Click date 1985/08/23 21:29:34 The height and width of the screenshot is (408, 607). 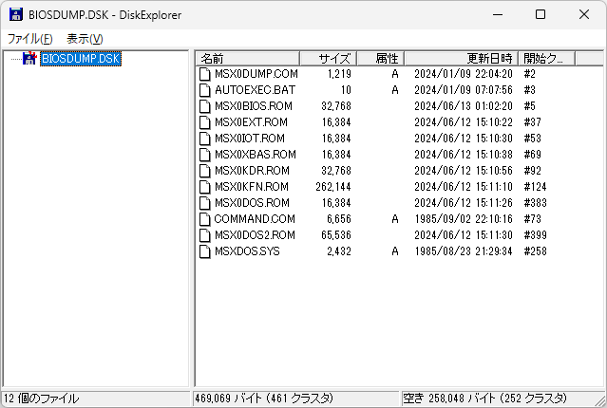(464, 251)
